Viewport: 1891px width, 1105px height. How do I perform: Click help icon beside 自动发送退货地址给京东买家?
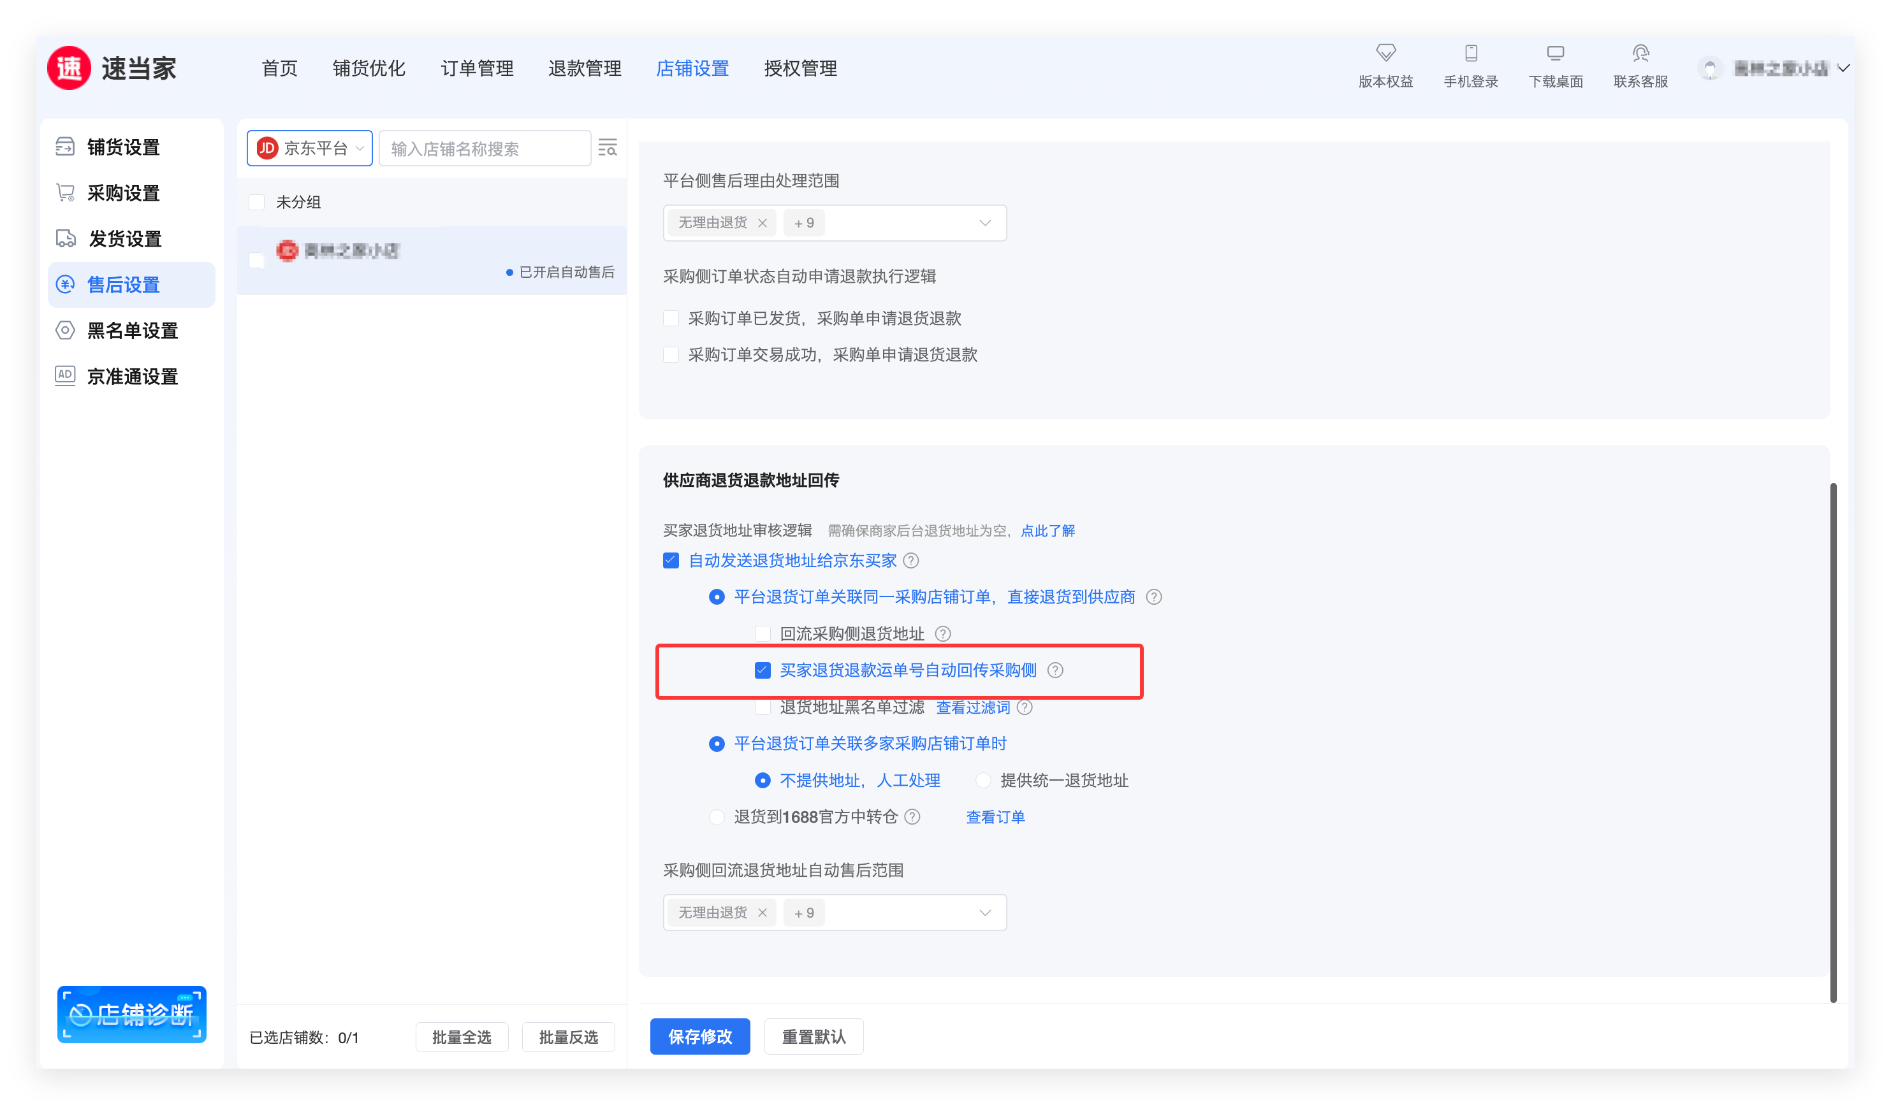(x=911, y=560)
